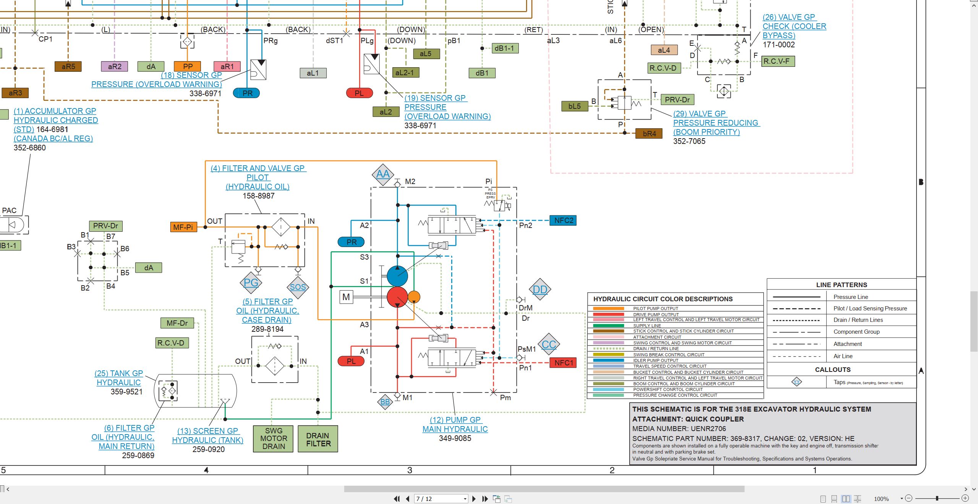Click the PG tap diamond
Viewport: 978px width, 504px height.
(251, 283)
